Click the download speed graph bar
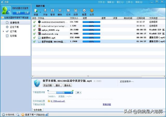 tap(60, 93)
